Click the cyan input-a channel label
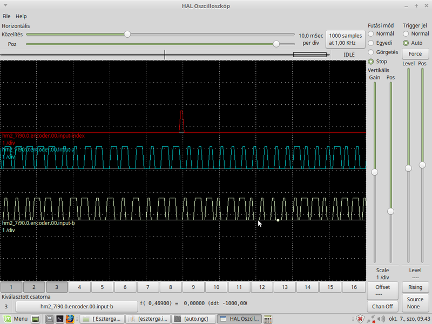Image resolution: width=432 pixels, height=324 pixels. (x=38, y=150)
